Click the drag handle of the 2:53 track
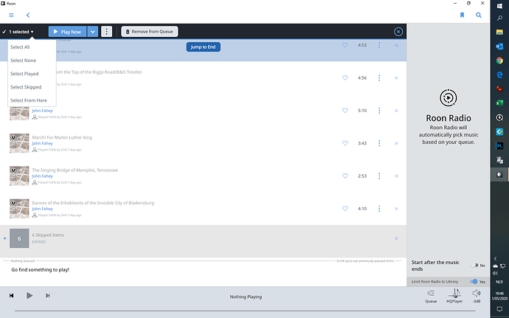The width and height of the screenshot is (509, 318). [x=396, y=176]
